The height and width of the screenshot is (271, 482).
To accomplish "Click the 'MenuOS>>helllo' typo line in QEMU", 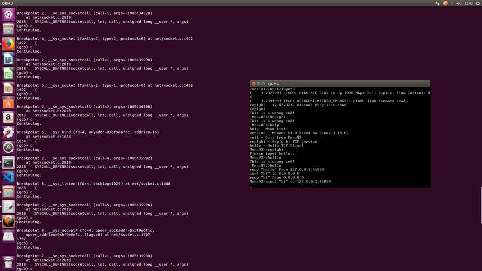I will pos(265,157).
